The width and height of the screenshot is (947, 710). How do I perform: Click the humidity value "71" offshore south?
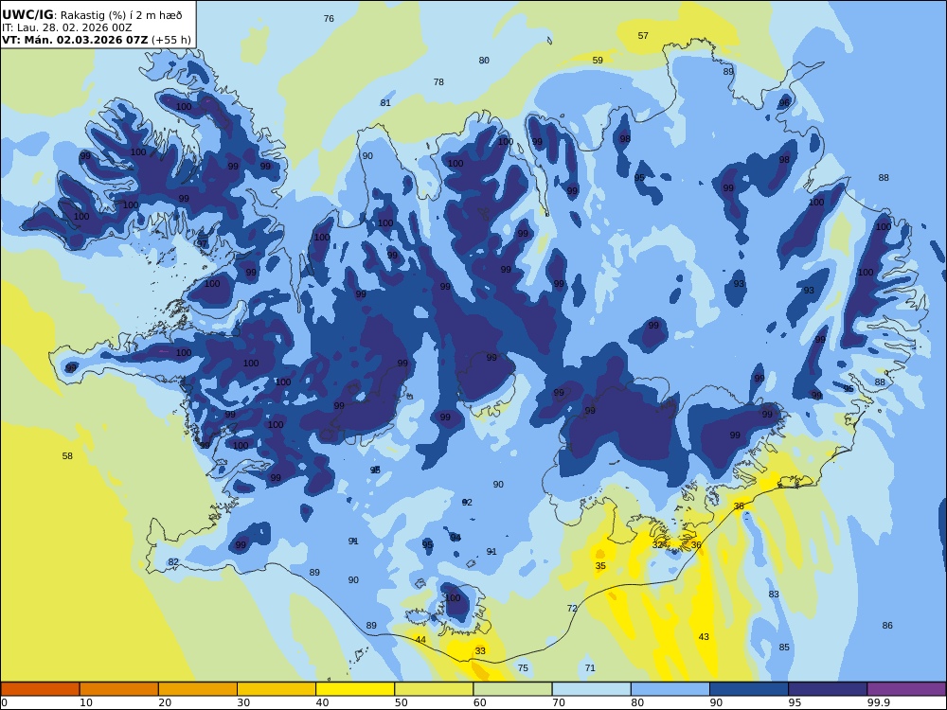pos(590,667)
